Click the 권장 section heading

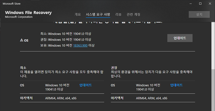pos(114,68)
